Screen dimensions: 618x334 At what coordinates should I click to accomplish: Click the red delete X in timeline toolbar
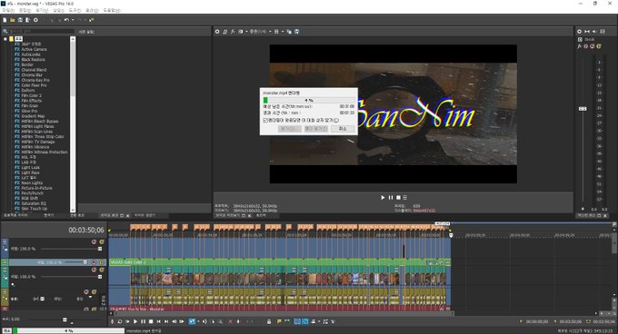coord(231,321)
